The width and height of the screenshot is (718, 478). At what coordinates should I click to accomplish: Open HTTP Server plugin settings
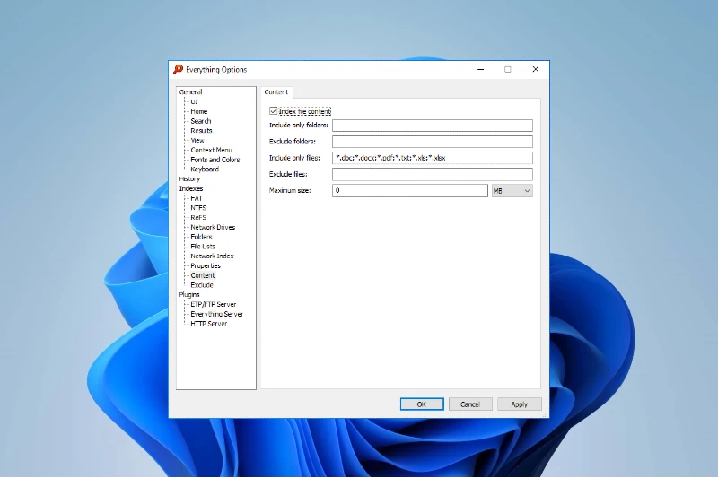tap(209, 324)
